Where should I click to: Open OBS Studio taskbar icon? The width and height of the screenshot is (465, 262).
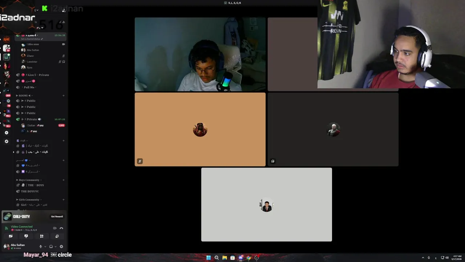pyautogui.click(x=256, y=258)
